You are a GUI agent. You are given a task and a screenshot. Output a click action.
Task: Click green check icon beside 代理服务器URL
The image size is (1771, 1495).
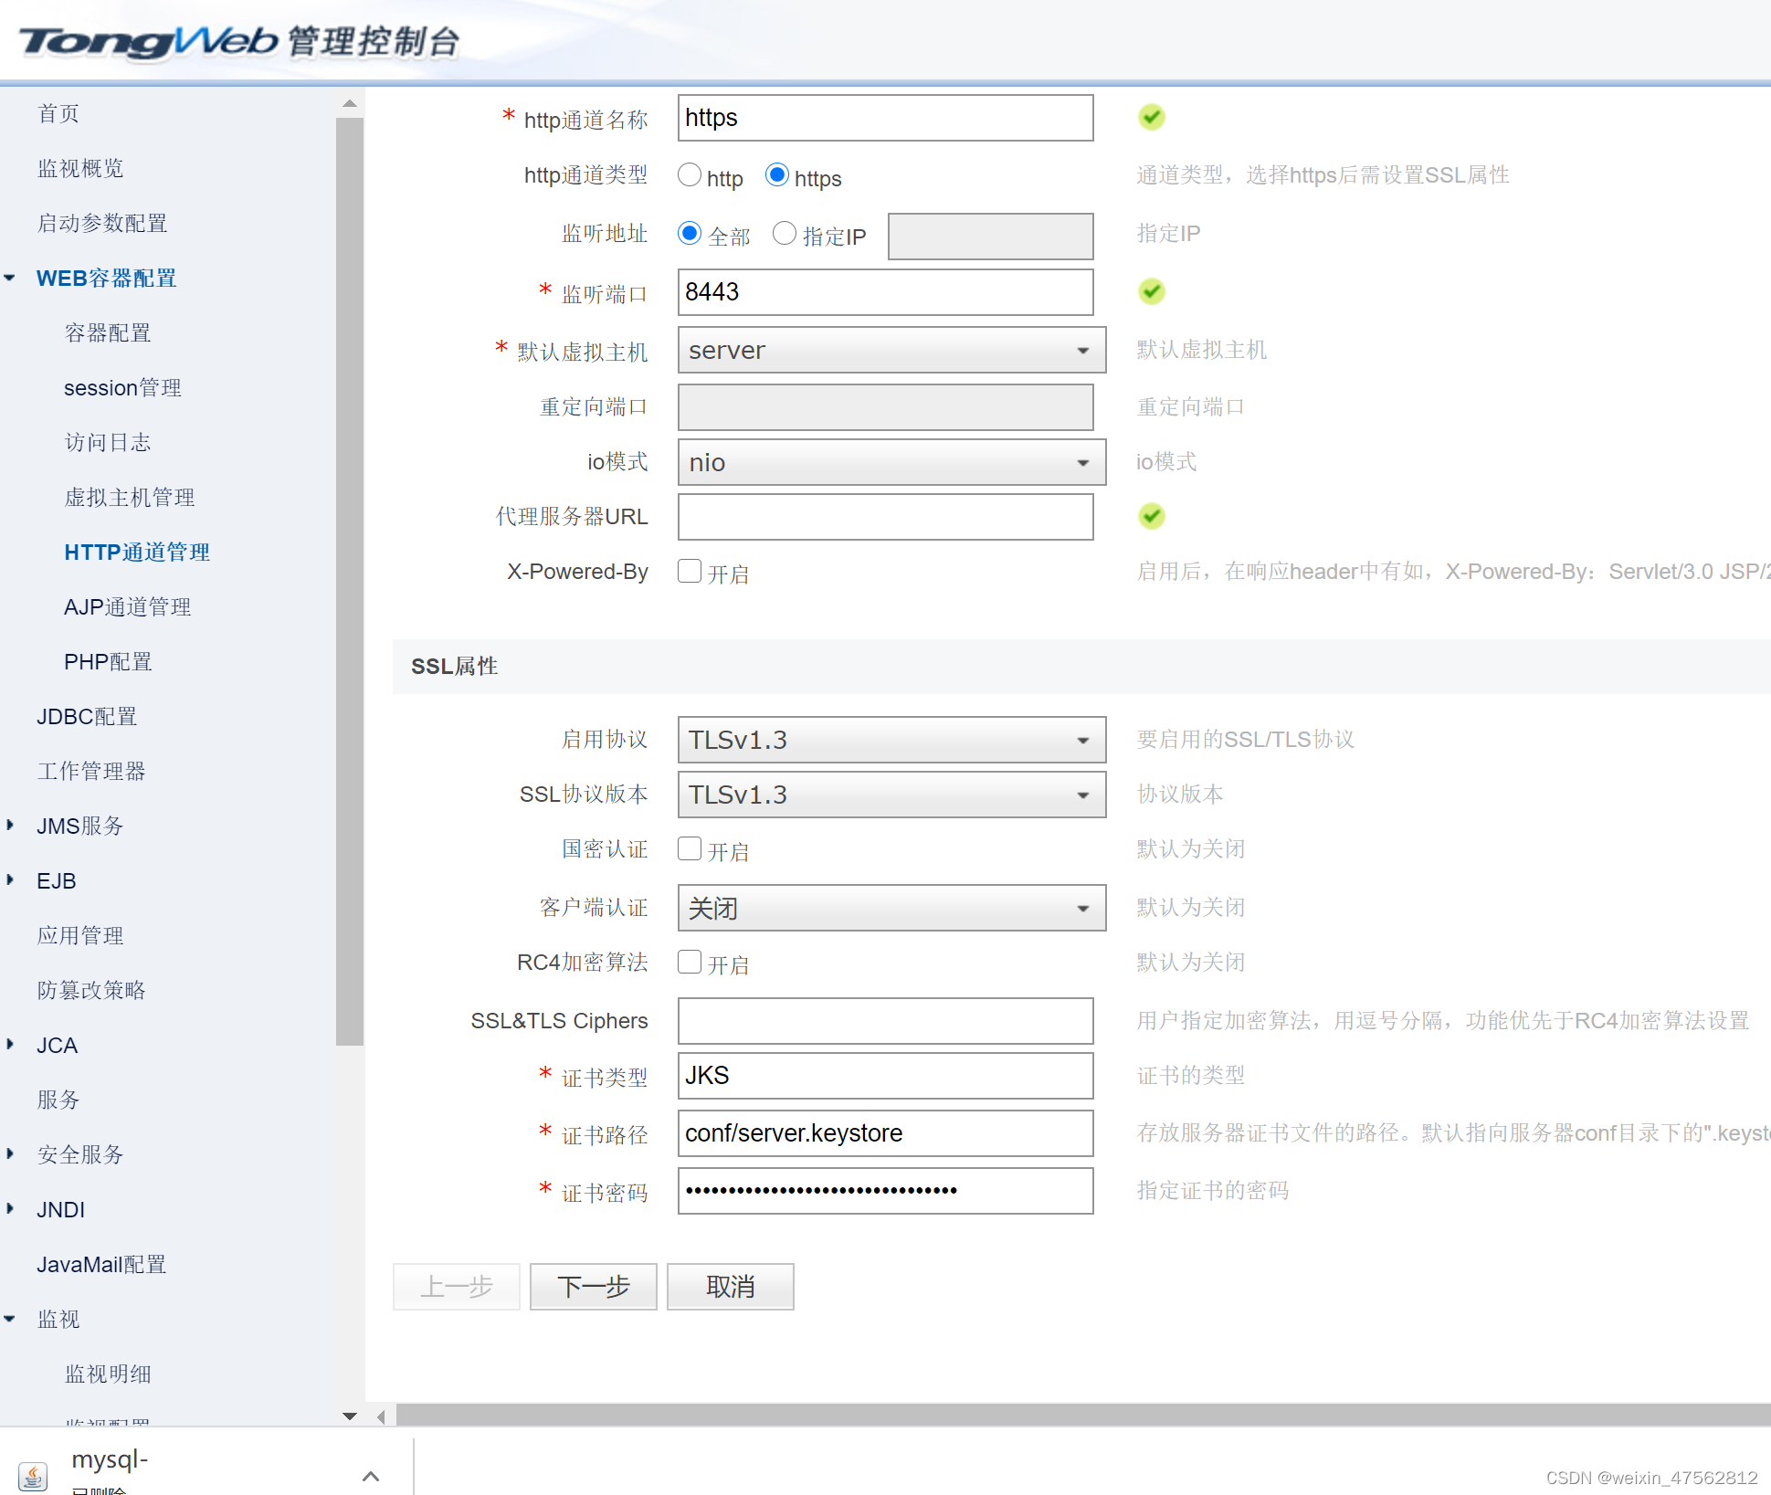coord(1152,516)
